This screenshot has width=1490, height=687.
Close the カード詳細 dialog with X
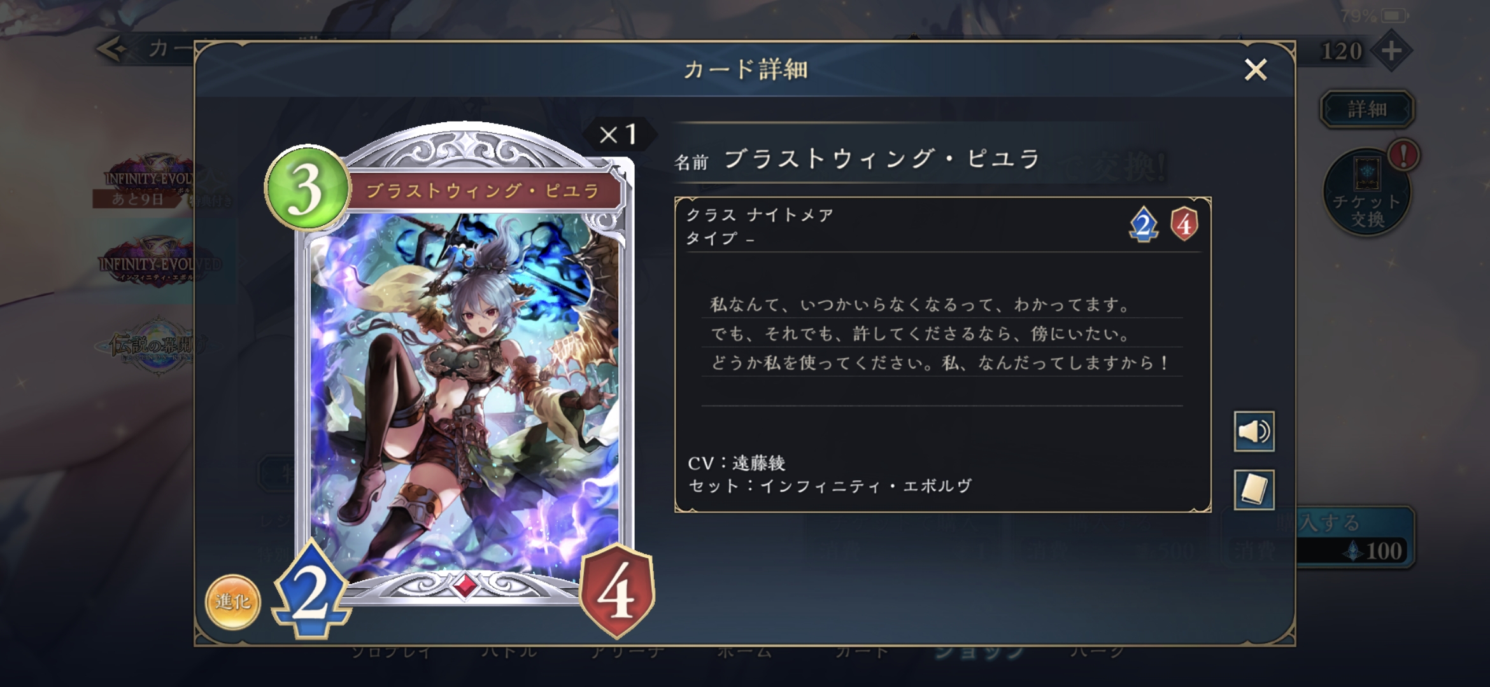[1255, 69]
